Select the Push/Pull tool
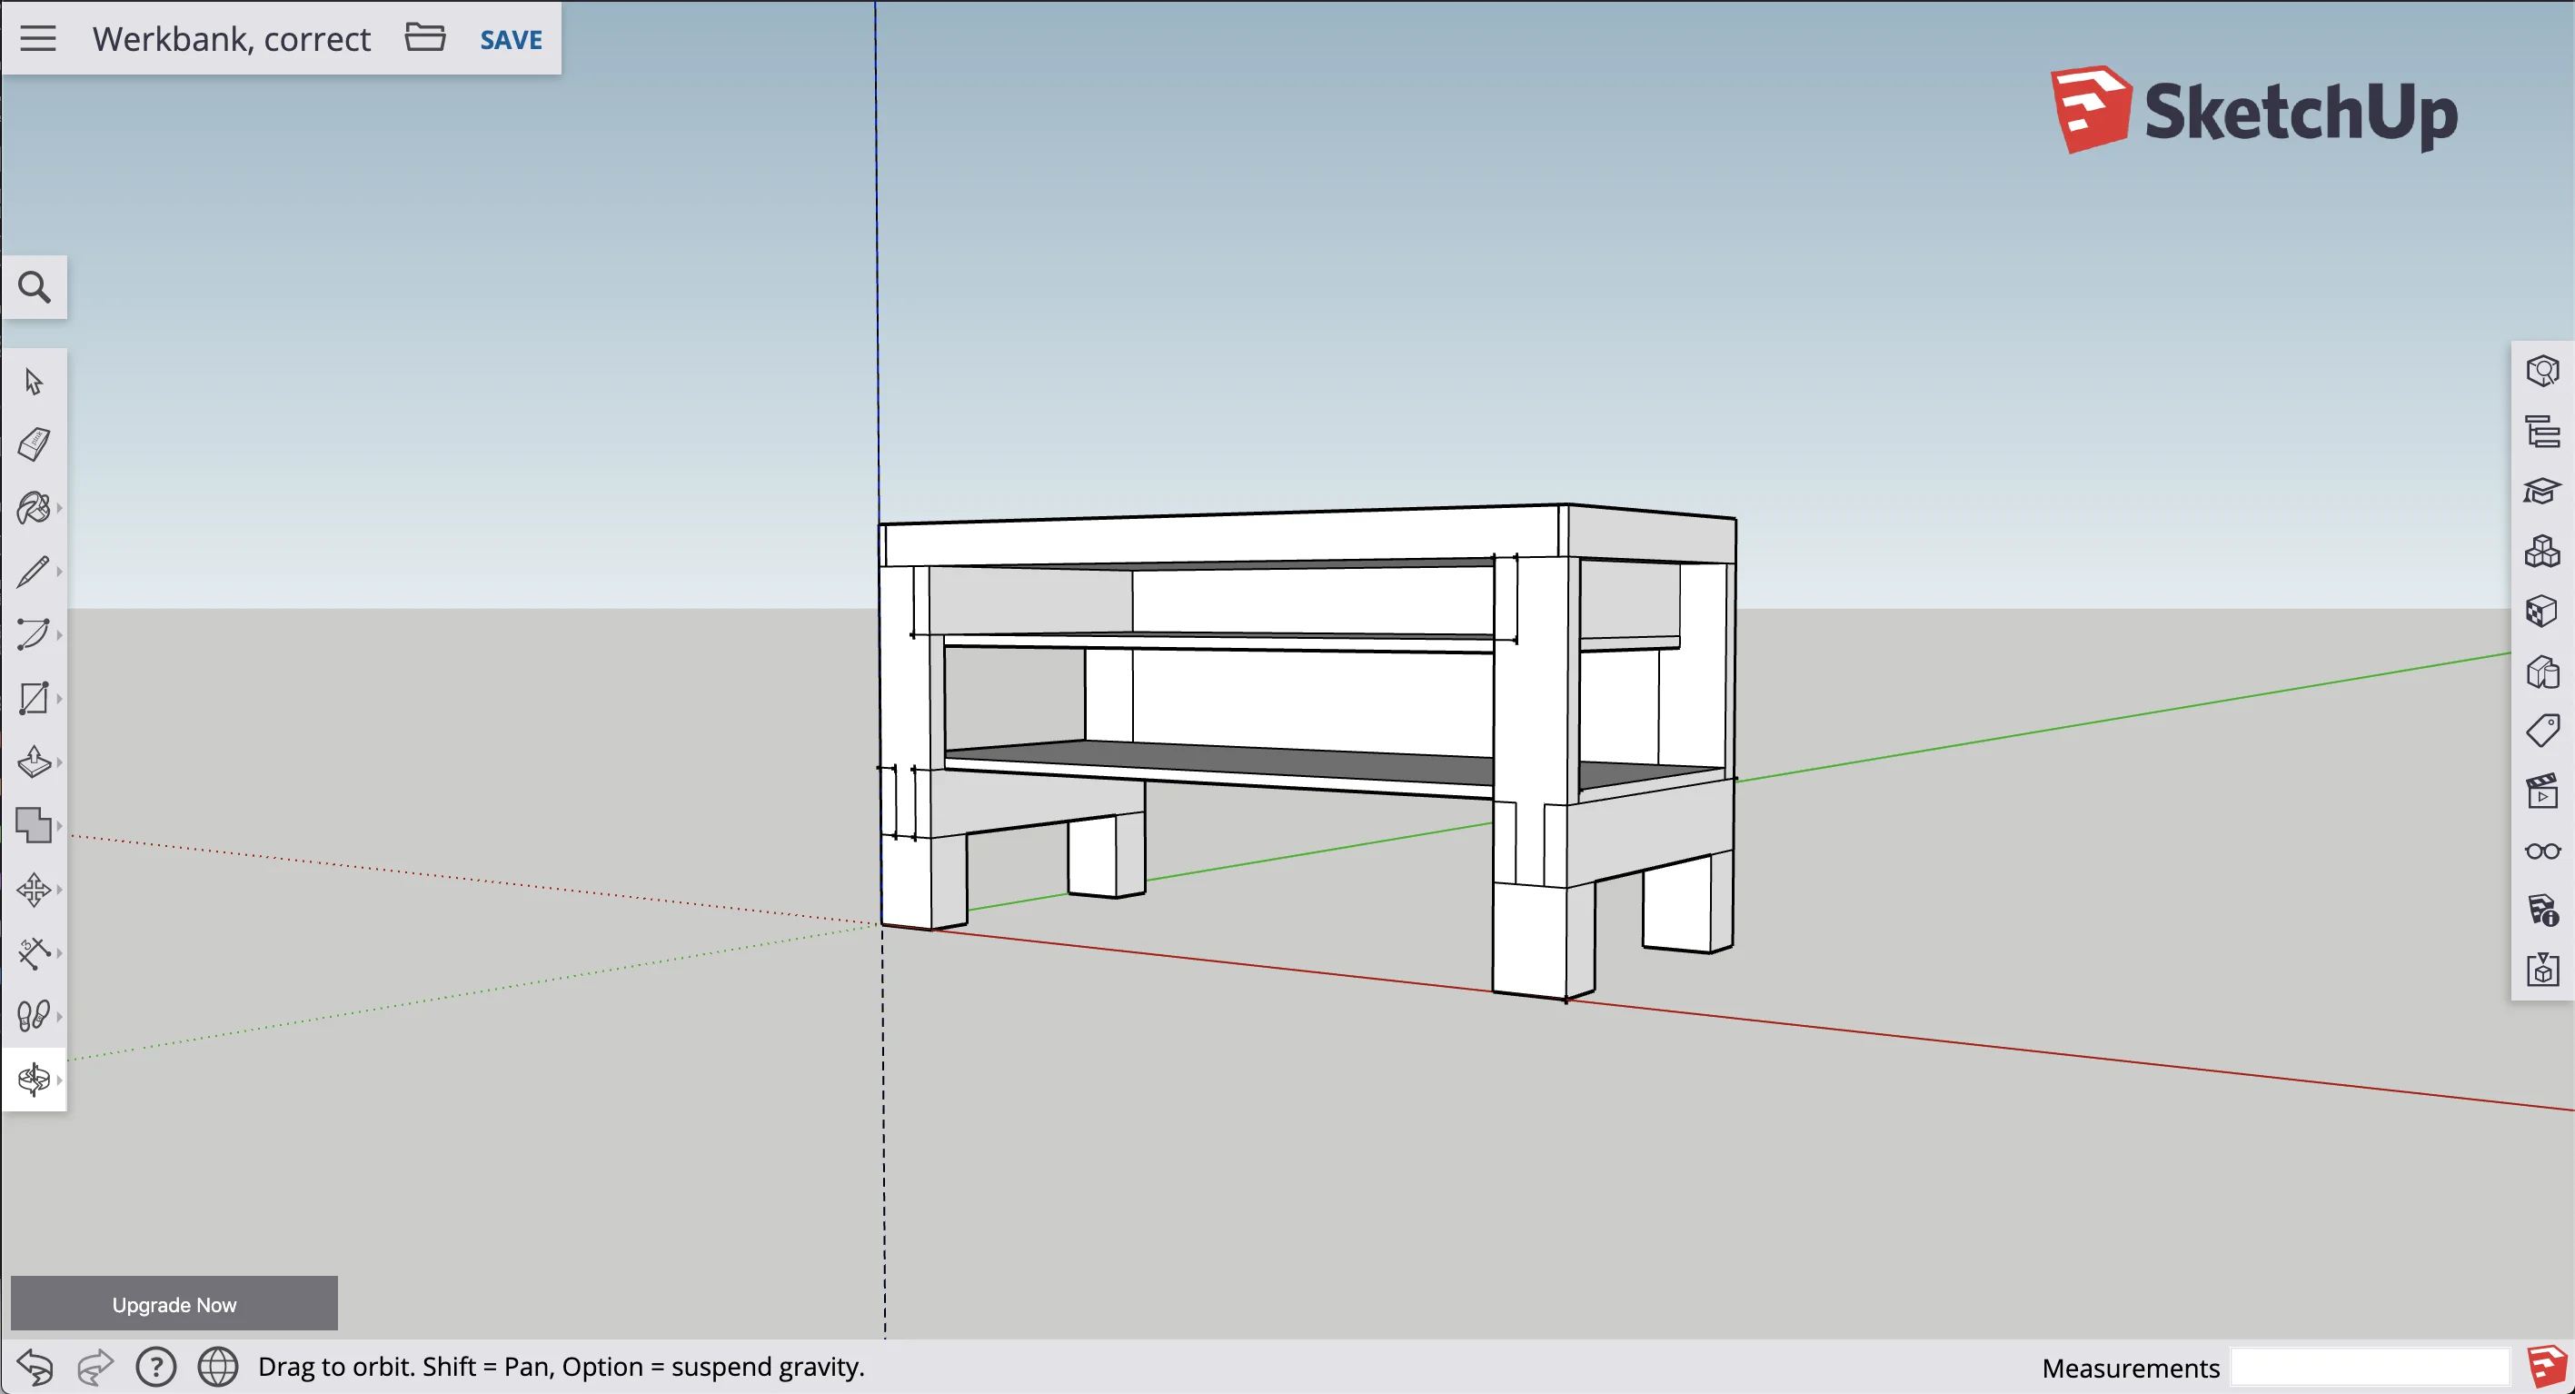This screenshot has height=1394, width=2575. point(33,762)
